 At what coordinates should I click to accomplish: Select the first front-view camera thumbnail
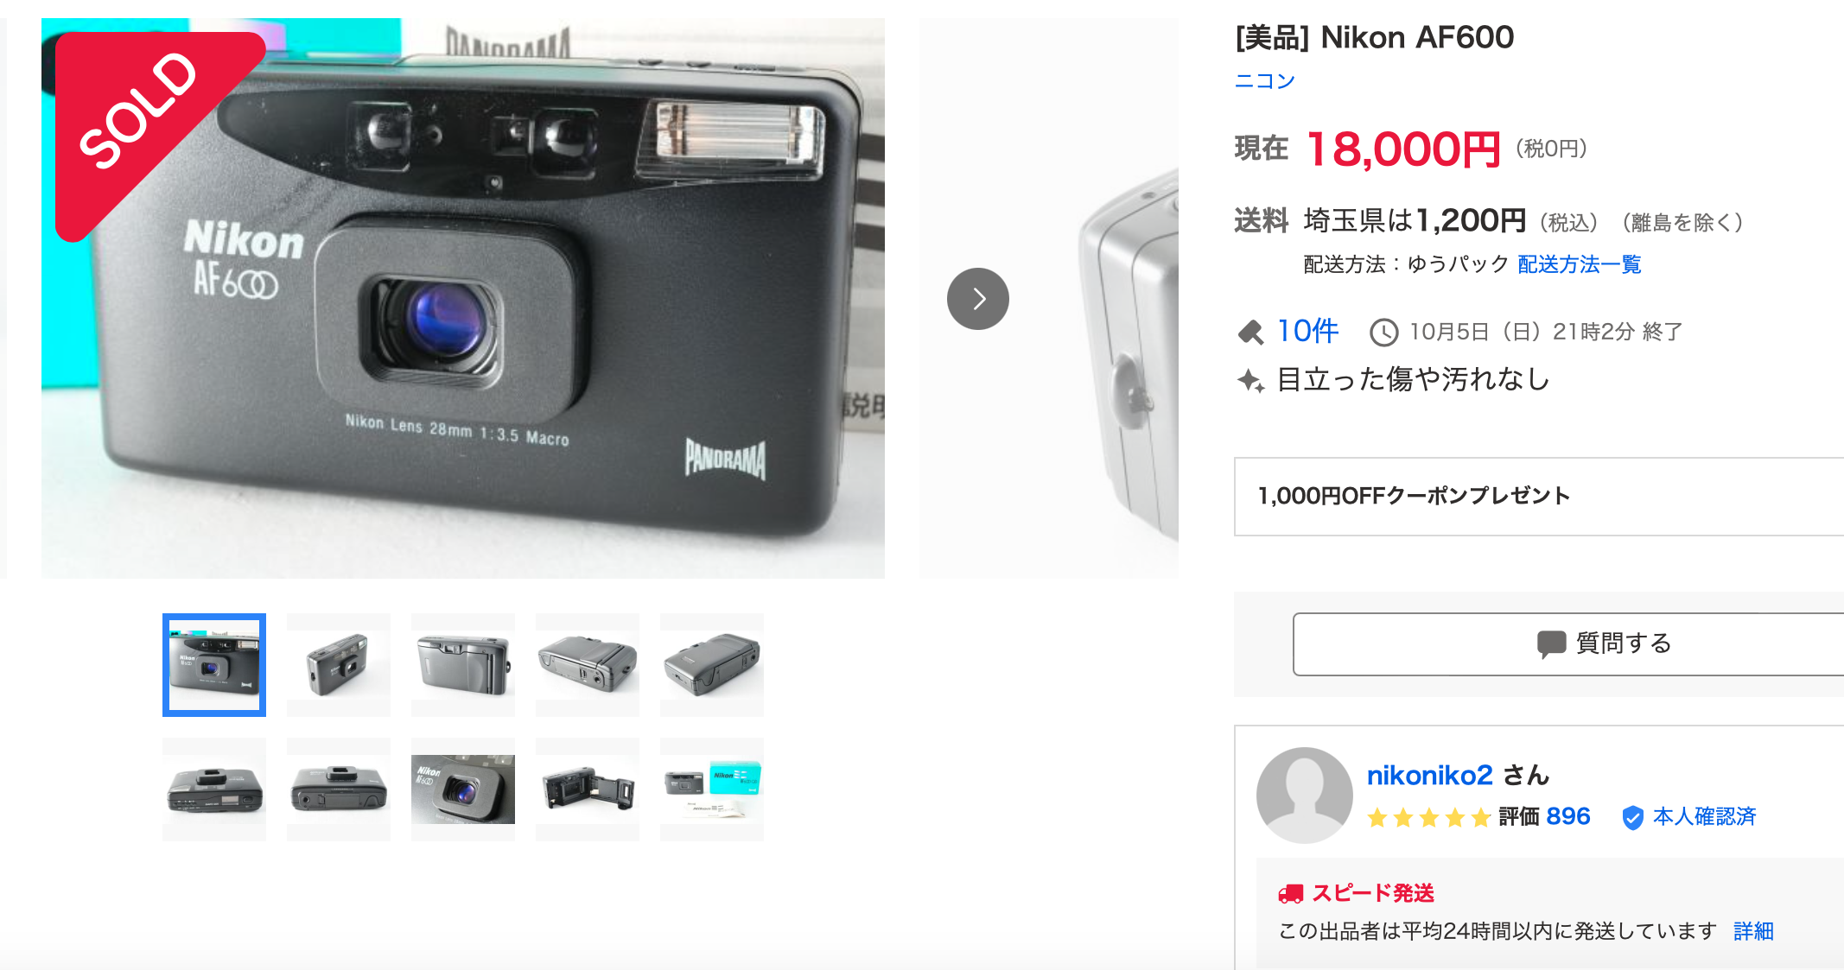[214, 665]
